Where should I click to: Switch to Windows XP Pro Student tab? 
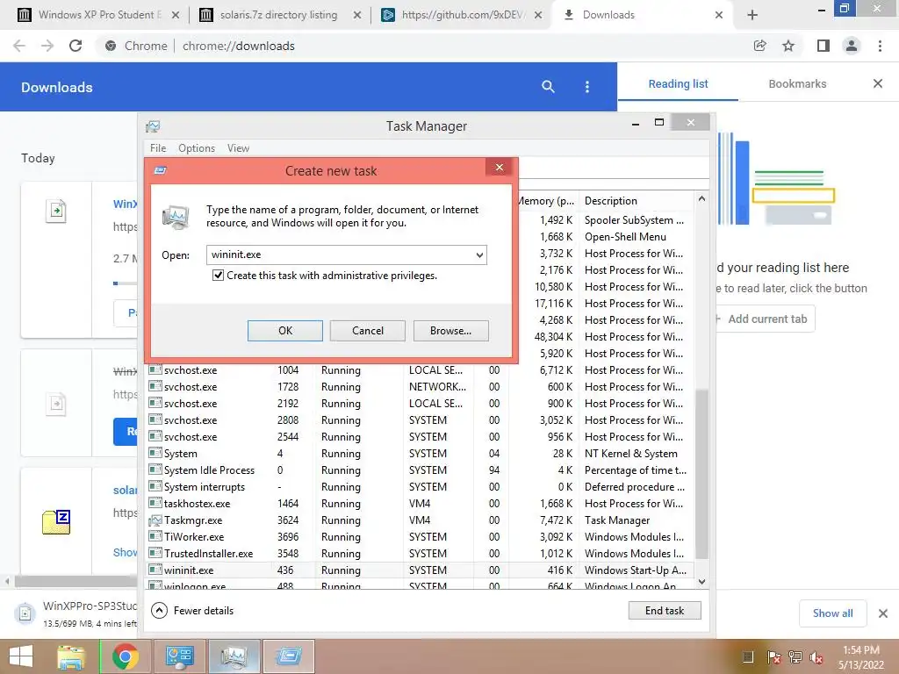pyautogui.click(x=97, y=15)
